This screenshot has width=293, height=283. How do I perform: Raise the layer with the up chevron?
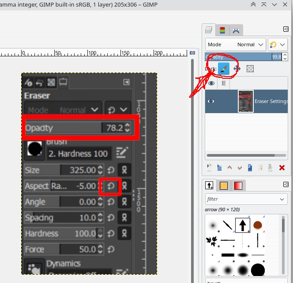point(229,167)
